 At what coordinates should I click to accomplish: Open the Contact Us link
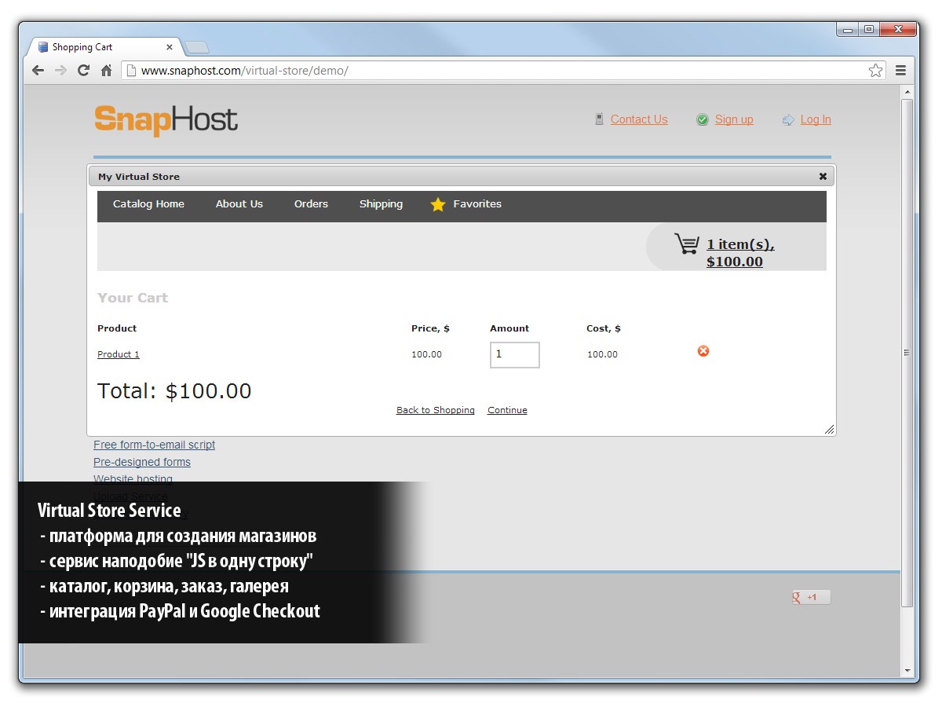pyautogui.click(x=639, y=119)
